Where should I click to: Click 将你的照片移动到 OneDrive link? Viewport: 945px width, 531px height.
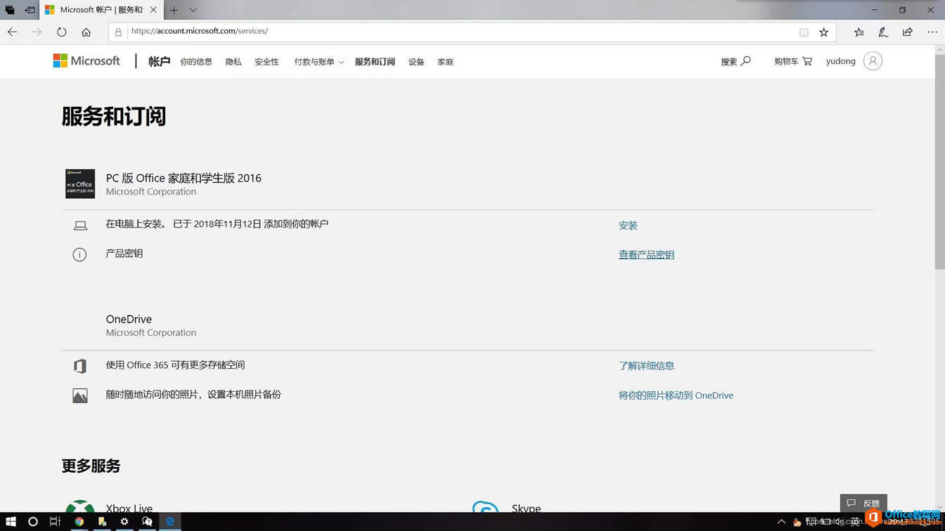[x=676, y=395]
